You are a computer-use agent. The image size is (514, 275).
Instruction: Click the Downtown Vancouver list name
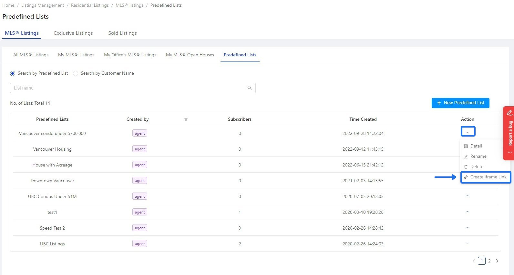click(x=52, y=181)
